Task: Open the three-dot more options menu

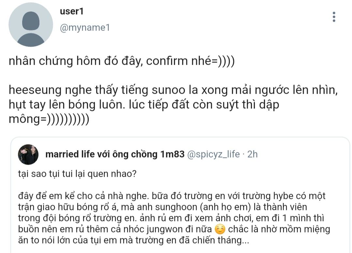Action: (x=334, y=17)
